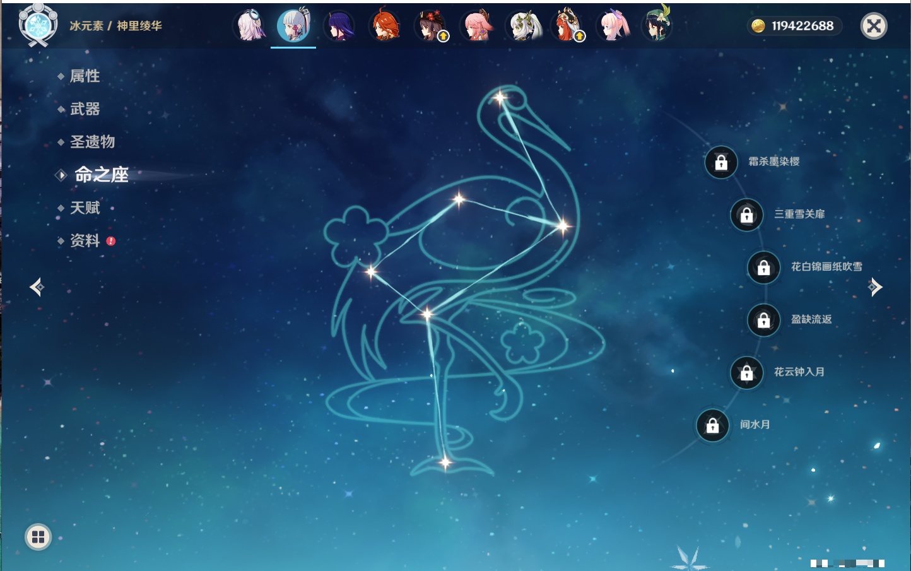The height and width of the screenshot is (571, 911).
Task: Open the grid menu button at bottom left
Action: [38, 537]
